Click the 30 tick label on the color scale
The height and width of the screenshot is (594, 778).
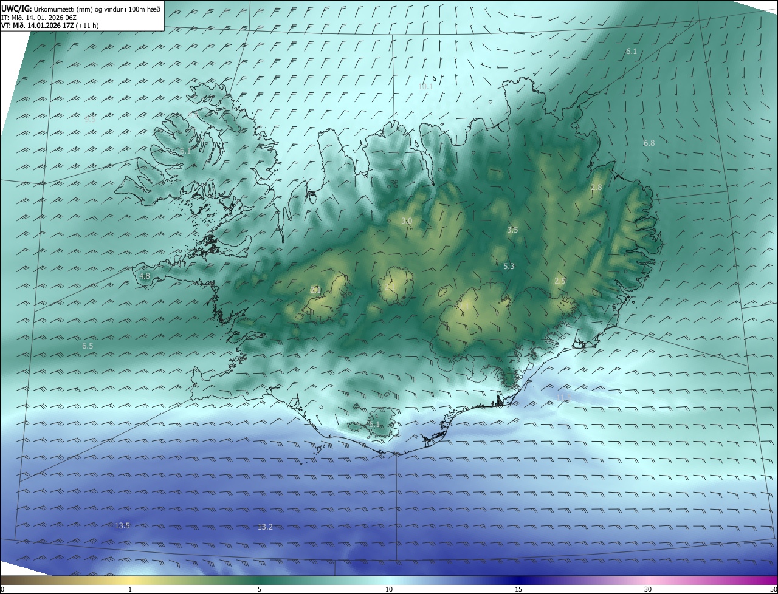pos(648,589)
